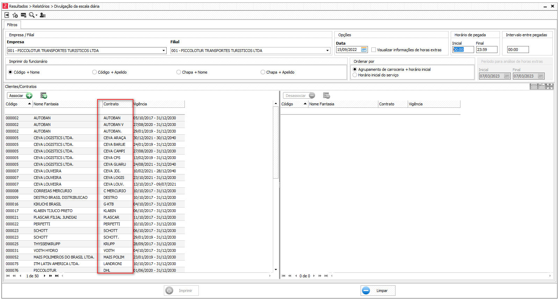The width and height of the screenshot is (559, 300).
Task: Sort left grid by Vigência header
Action: pyautogui.click(x=159, y=104)
